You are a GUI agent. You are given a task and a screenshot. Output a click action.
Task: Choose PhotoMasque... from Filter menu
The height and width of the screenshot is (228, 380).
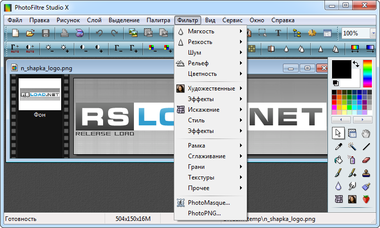pyautogui.click(x=210, y=203)
